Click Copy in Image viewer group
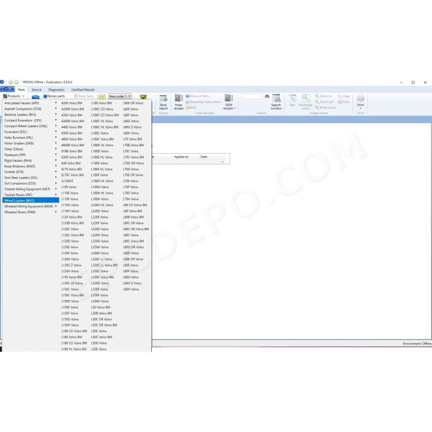The height and width of the screenshot is (432, 432). 344,96
